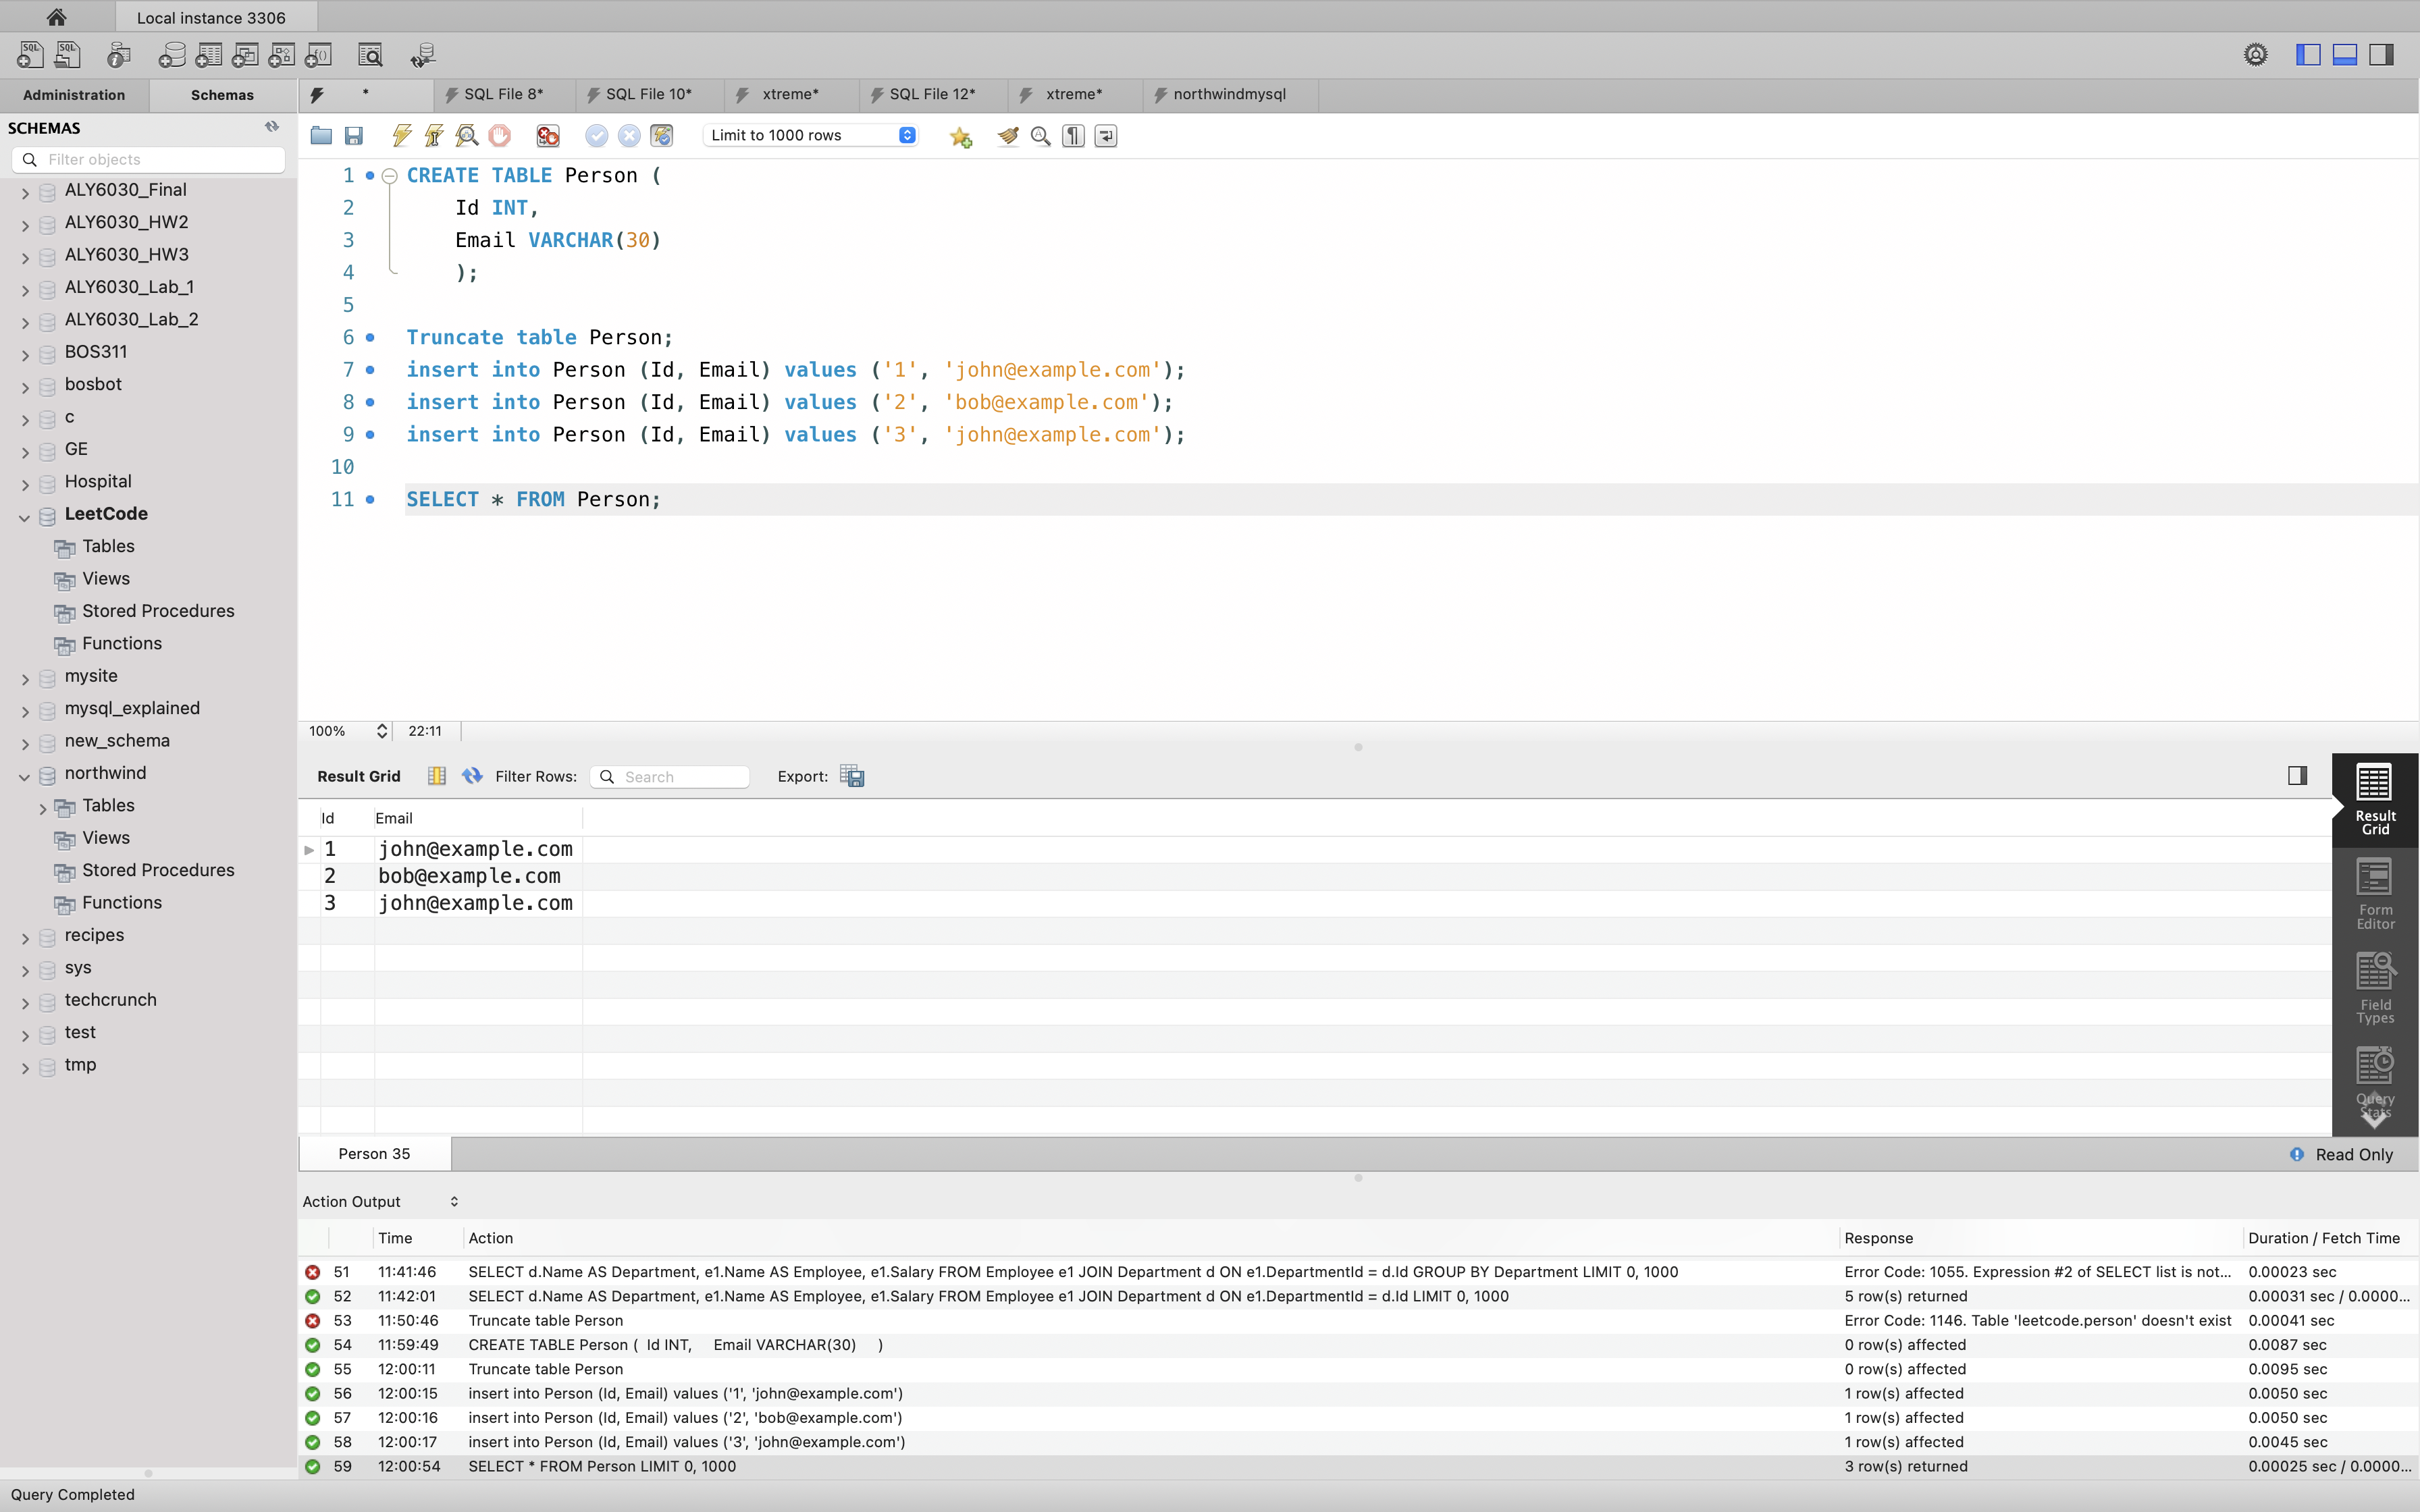Save the script using the floppy disk icon

[354, 136]
